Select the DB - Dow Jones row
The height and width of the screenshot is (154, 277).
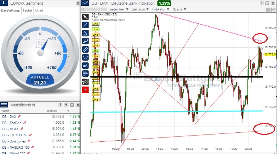40,141
